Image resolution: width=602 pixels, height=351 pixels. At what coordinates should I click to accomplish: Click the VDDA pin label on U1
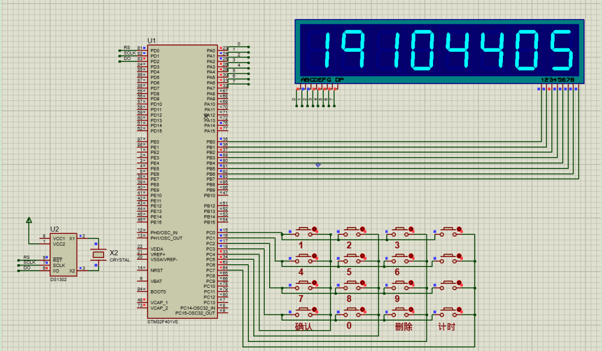[x=157, y=249]
